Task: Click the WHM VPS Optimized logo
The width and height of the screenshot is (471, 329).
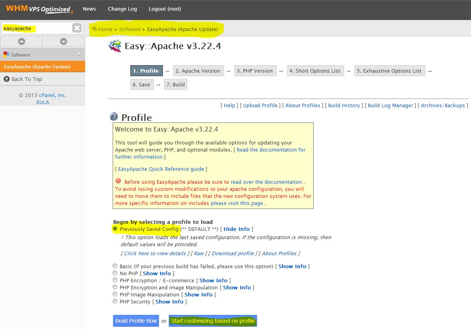Action: pyautogui.click(x=39, y=9)
